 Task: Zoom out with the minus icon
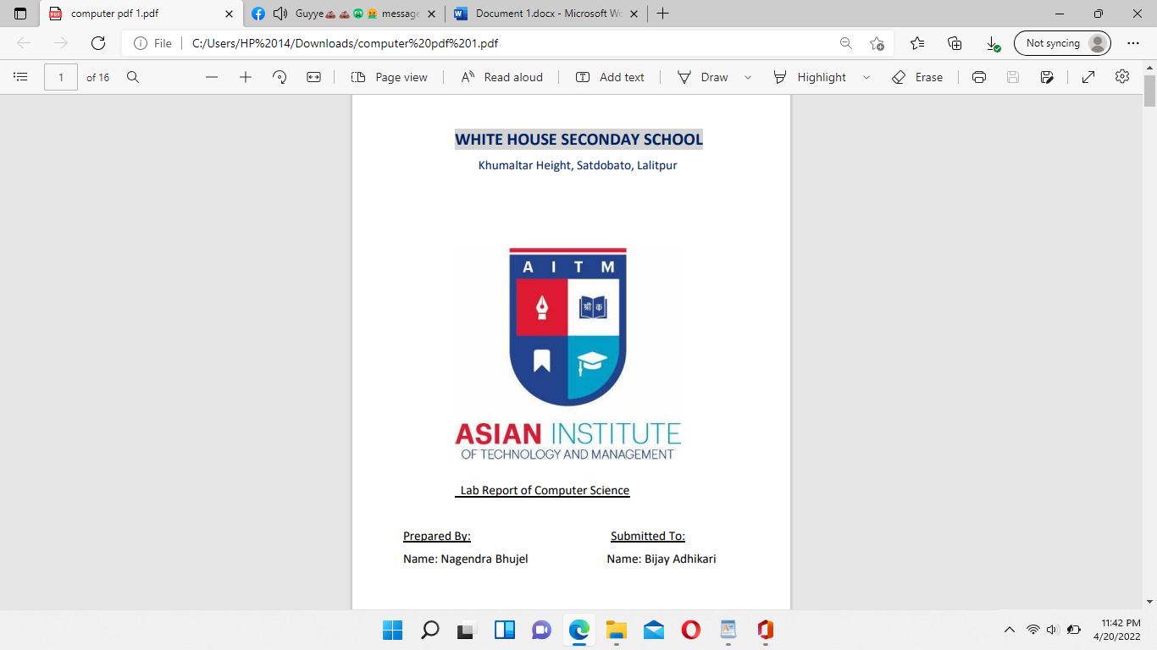212,77
